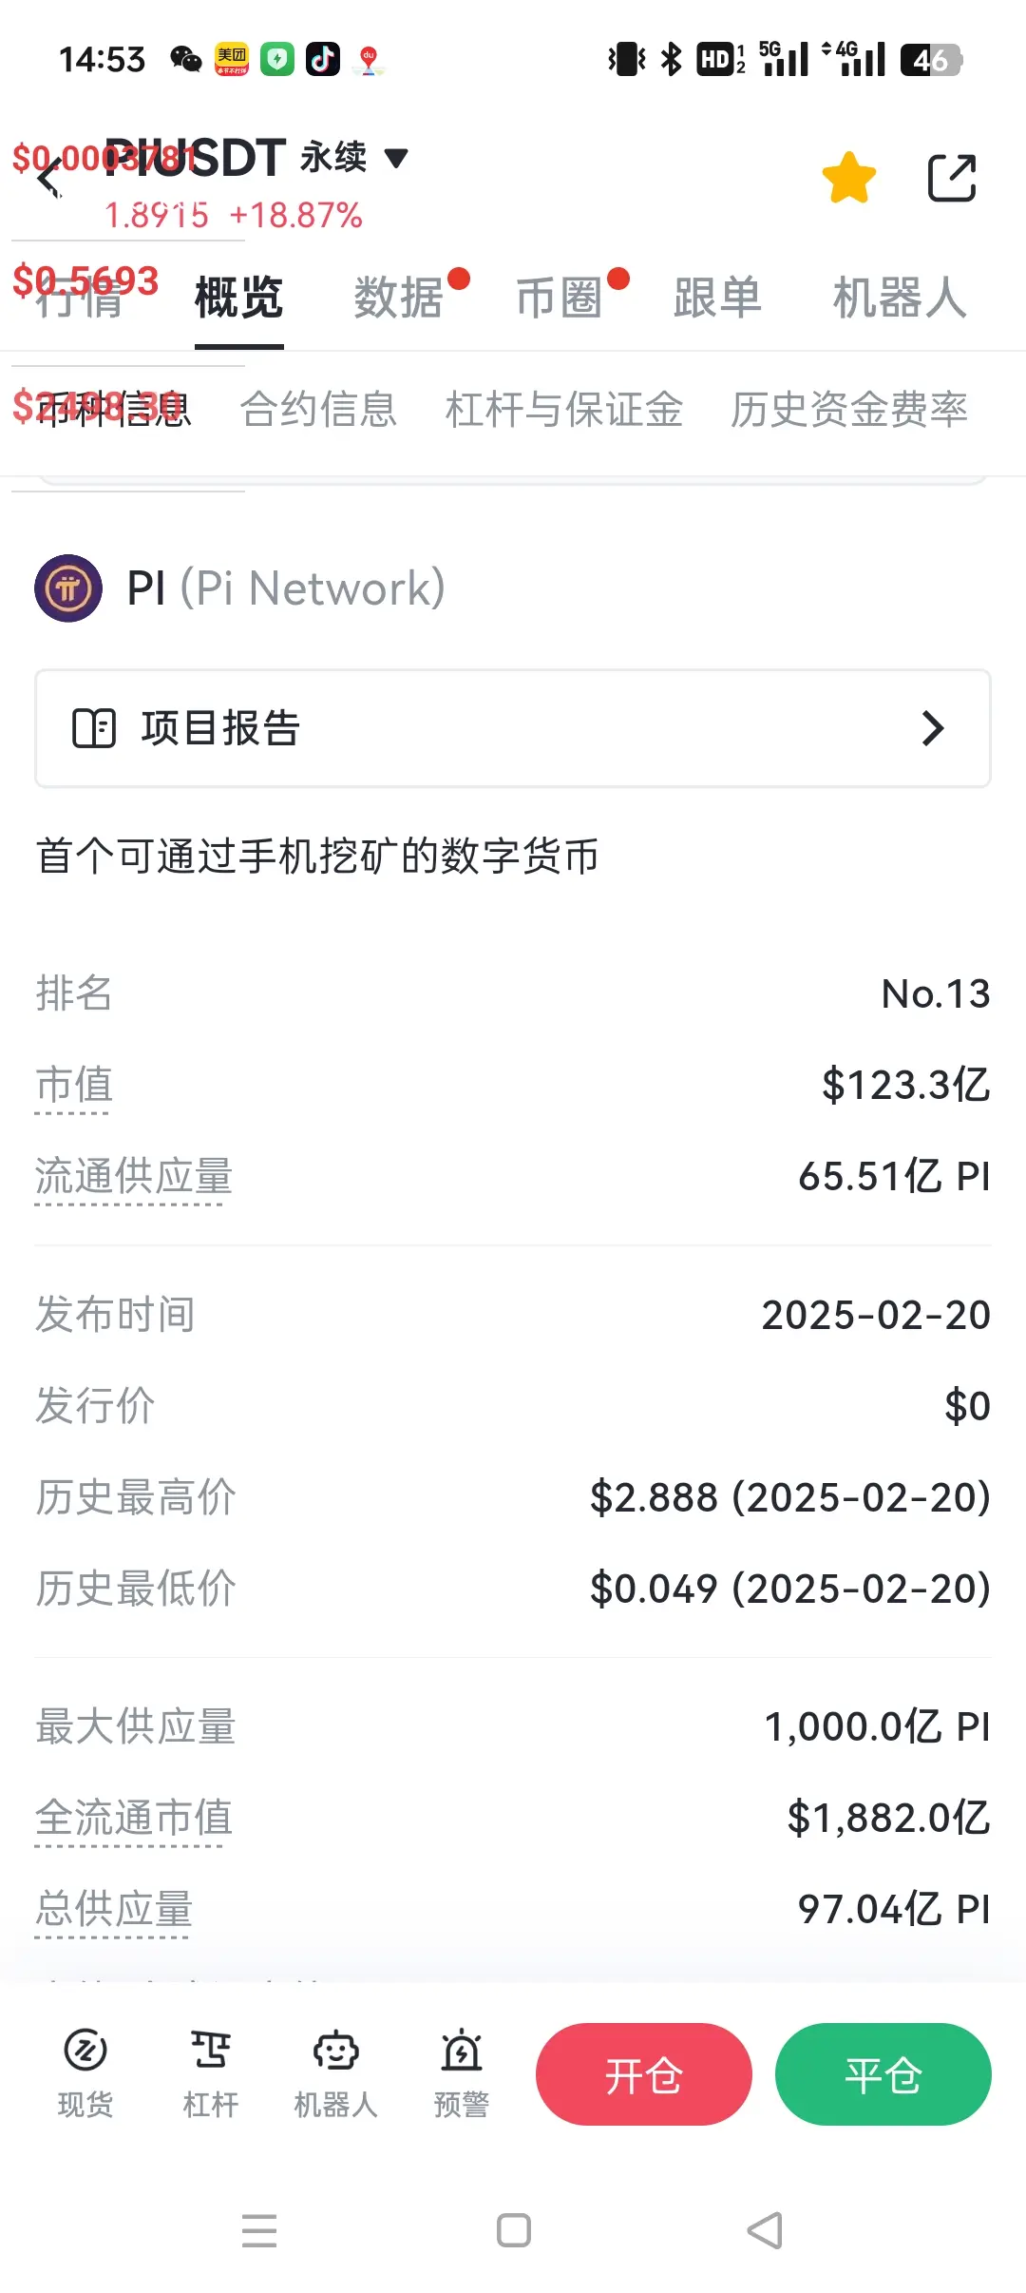Toggle the yellow favorite star

[848, 178]
